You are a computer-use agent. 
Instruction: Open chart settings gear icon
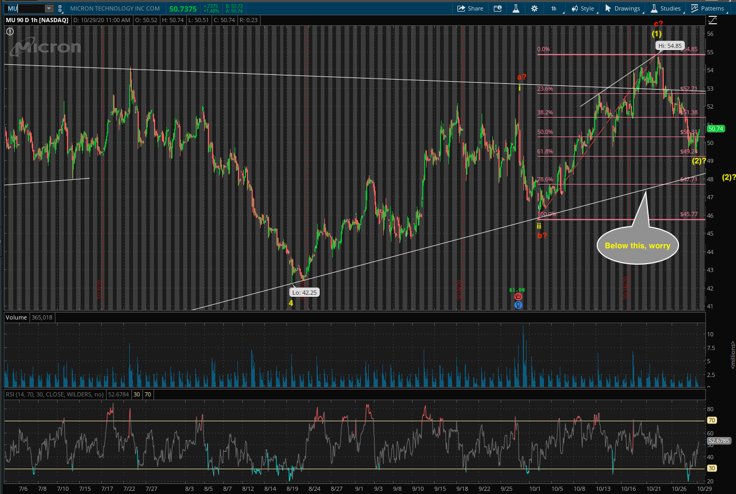click(x=534, y=8)
